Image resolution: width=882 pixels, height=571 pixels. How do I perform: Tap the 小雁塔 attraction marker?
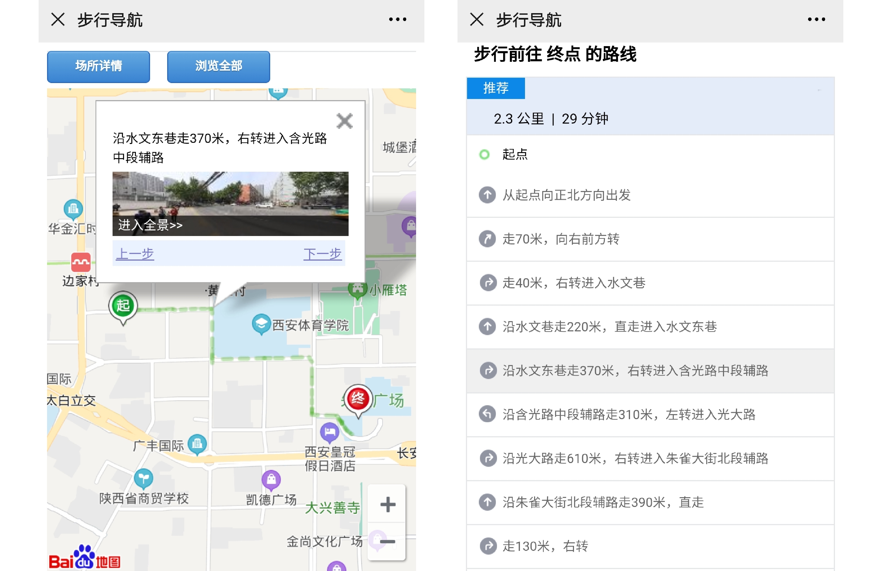coord(358,291)
